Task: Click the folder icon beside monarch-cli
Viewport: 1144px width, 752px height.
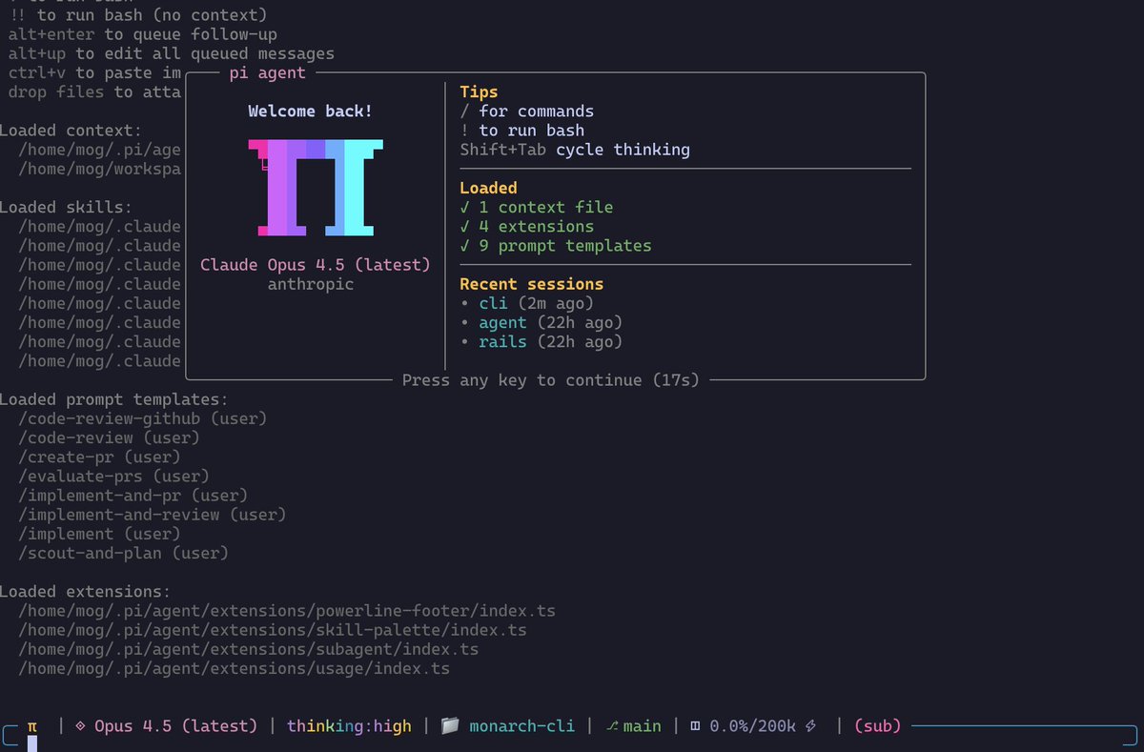Action: [x=451, y=726]
